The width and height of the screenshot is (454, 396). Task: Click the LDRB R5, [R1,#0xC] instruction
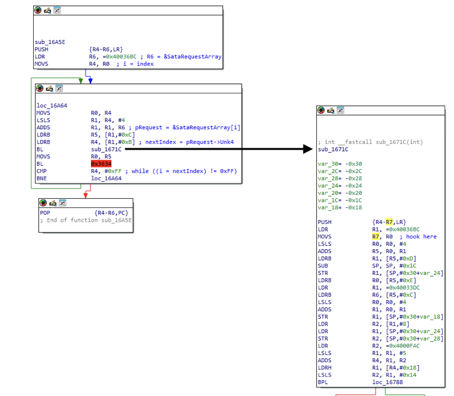[x=86, y=135]
